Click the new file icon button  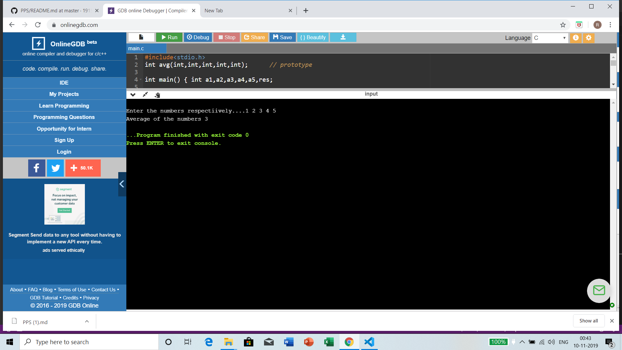pos(141,37)
